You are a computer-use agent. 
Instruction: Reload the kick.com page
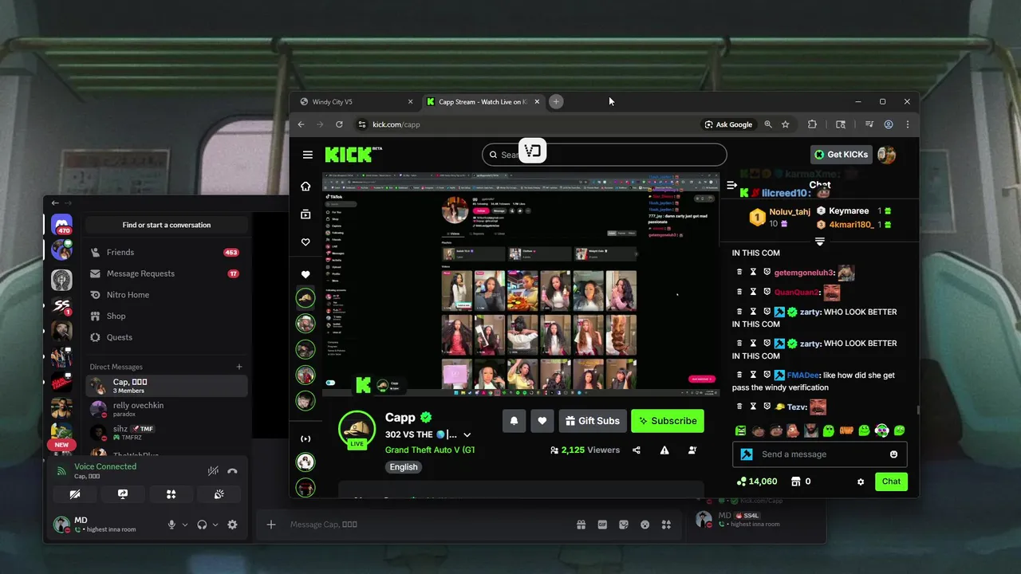click(x=339, y=124)
